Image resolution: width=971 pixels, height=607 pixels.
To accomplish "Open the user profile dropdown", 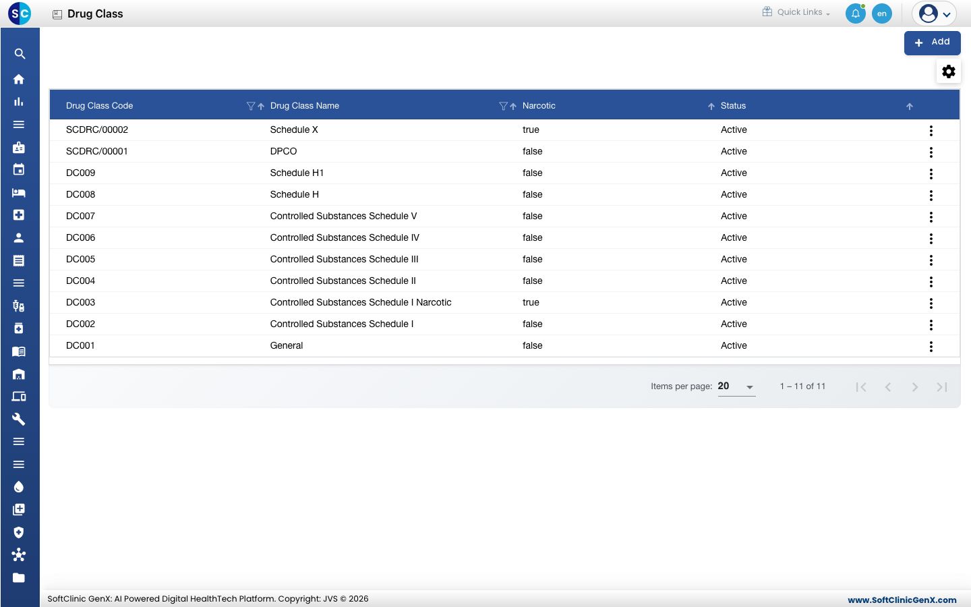I will click(x=935, y=13).
